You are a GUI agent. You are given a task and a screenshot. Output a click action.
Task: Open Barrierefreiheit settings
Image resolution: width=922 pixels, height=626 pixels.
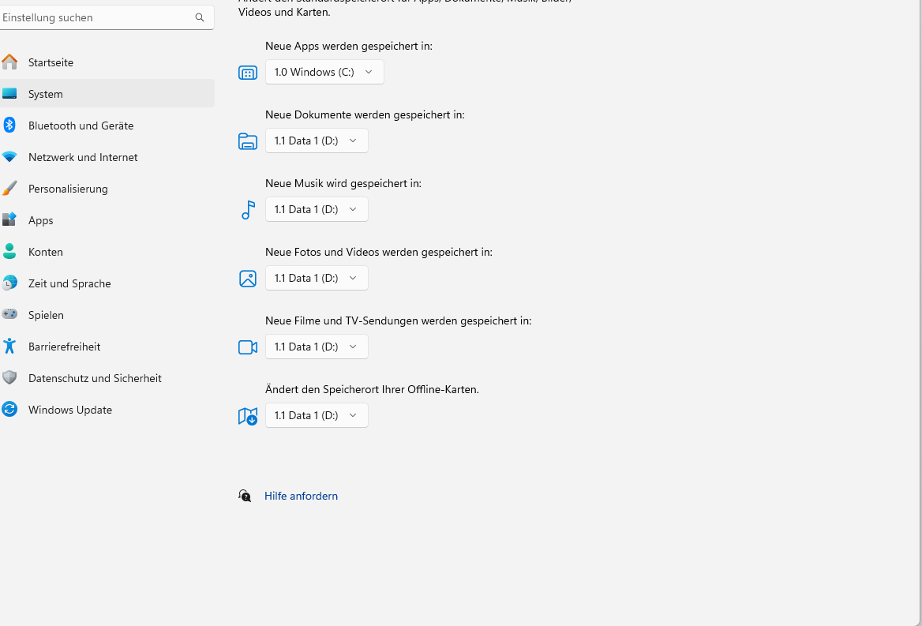pyautogui.click(x=107, y=347)
